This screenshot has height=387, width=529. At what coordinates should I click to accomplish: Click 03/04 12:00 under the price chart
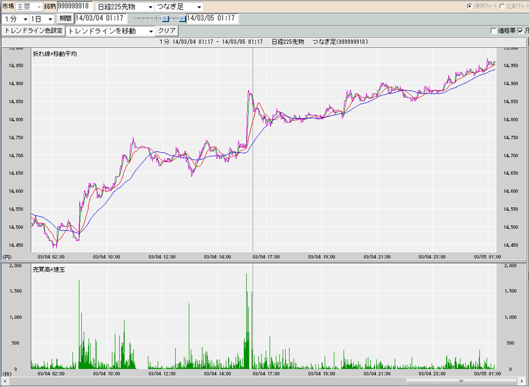click(x=162, y=257)
